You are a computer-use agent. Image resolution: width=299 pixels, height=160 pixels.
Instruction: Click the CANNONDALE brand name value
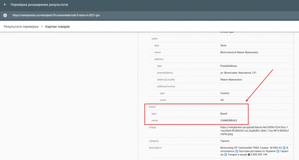(x=229, y=121)
